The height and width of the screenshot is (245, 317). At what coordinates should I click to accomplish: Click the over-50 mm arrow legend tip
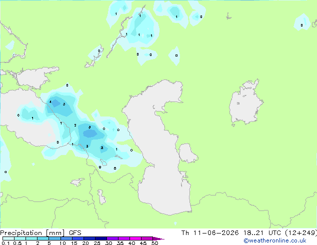click(x=158, y=238)
